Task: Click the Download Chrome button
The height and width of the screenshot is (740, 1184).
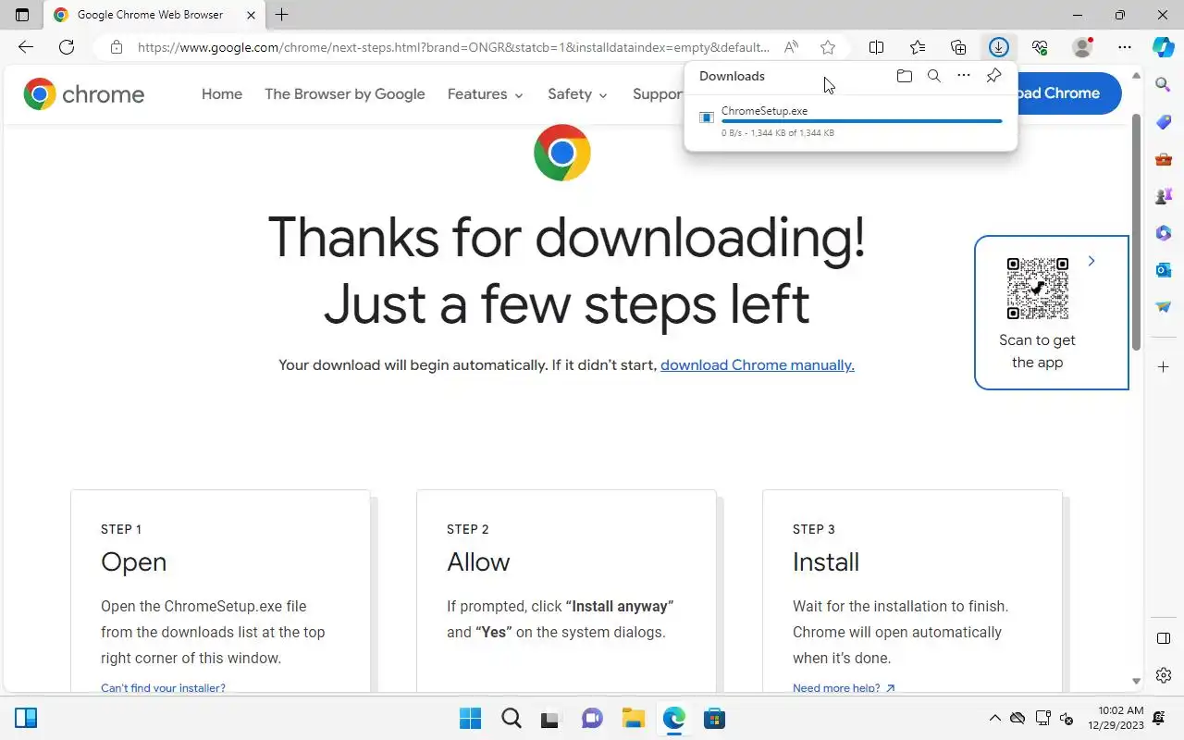Action: 1068,93
